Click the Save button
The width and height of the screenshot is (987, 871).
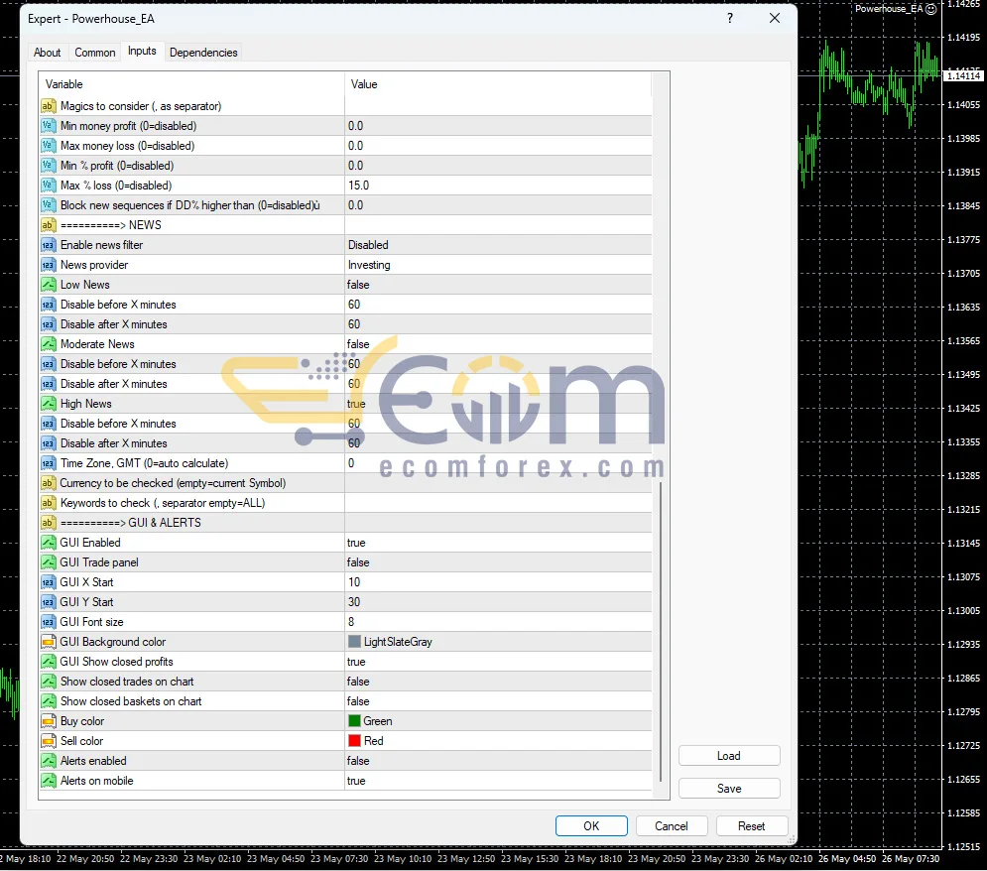pos(729,789)
